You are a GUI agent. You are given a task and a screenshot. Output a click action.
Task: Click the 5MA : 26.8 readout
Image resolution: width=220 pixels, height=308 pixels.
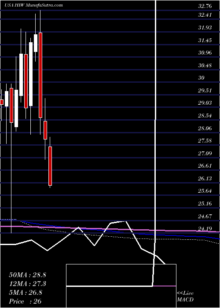(26, 293)
